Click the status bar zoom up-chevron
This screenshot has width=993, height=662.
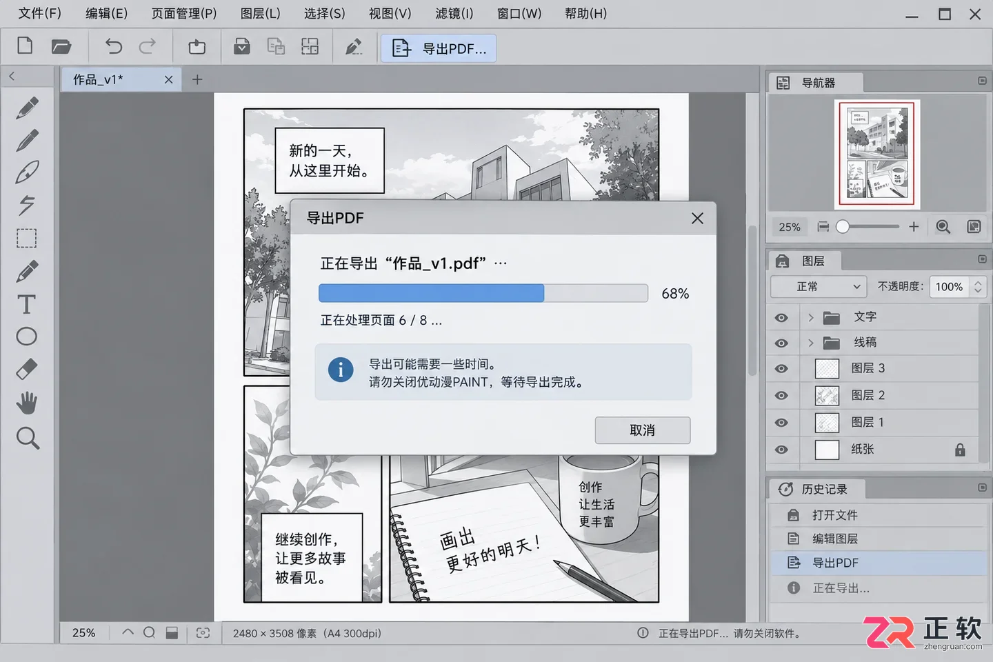pyautogui.click(x=128, y=632)
